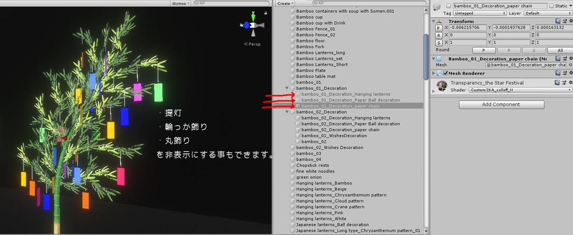This screenshot has height=235, width=573.
Task: Open material gear menu for Transparency_the Star Festival
Action: click(570, 83)
